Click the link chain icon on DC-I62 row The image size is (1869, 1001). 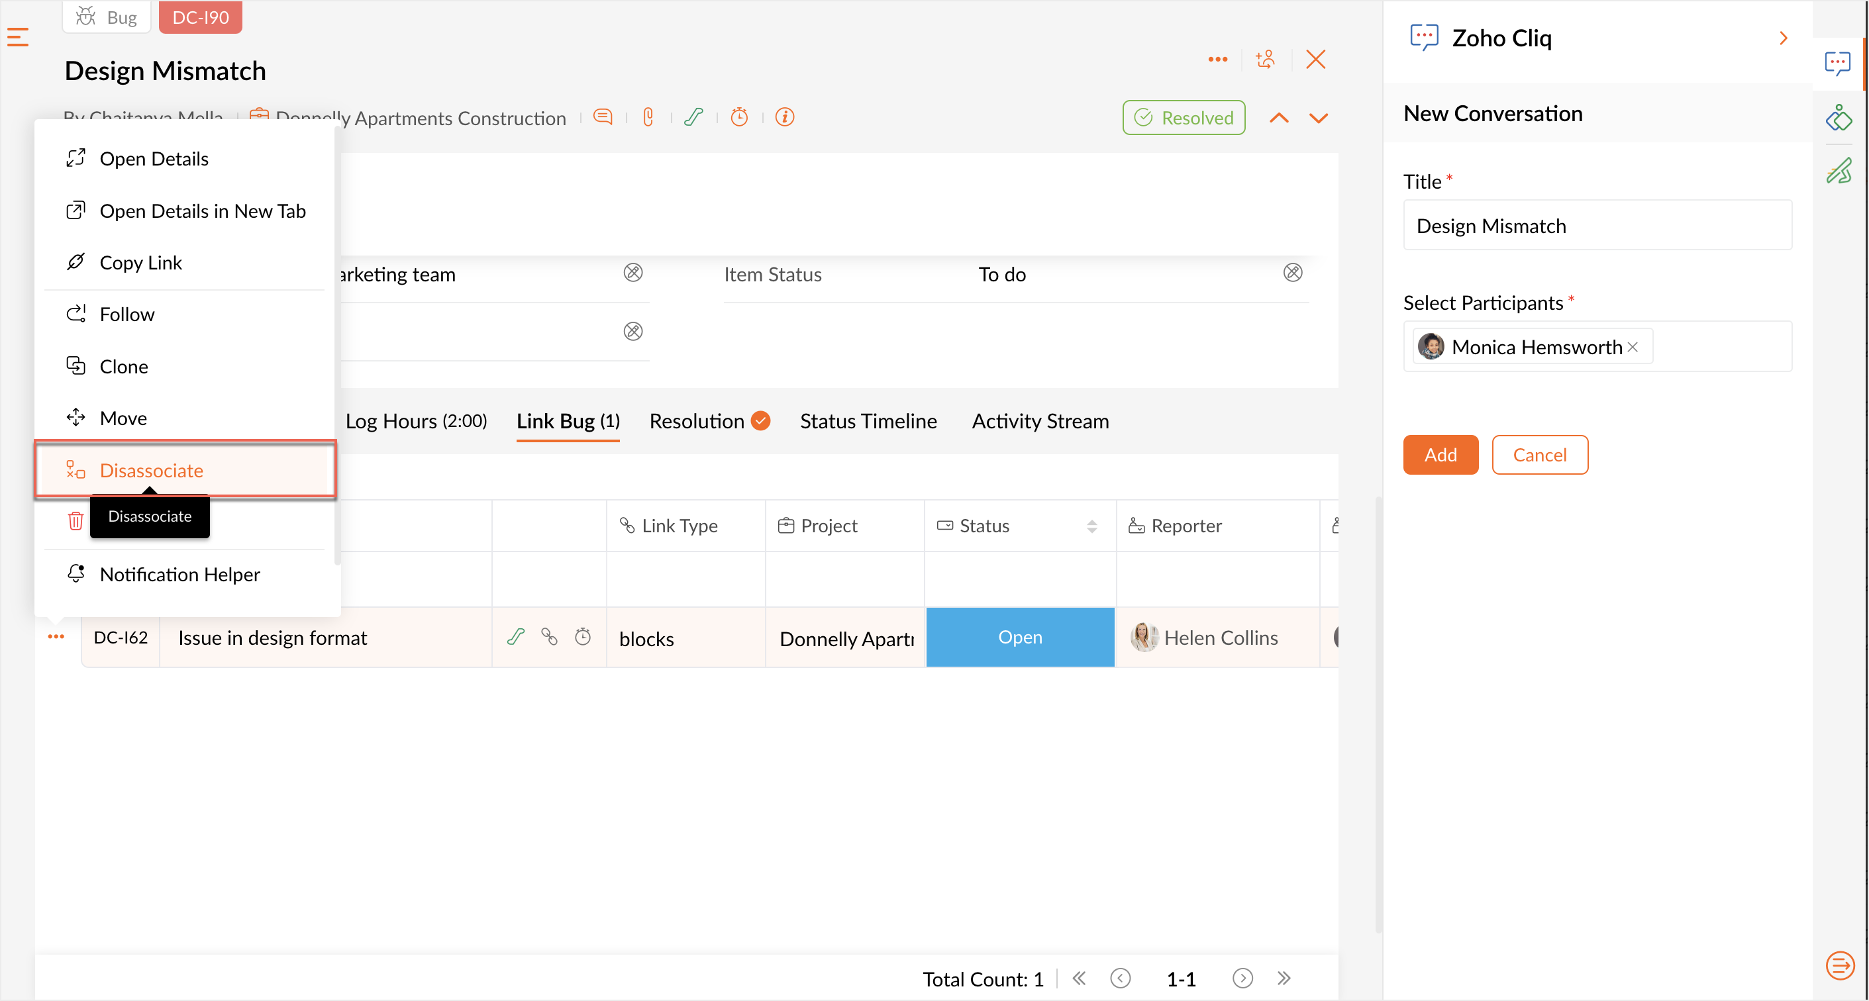pos(549,637)
